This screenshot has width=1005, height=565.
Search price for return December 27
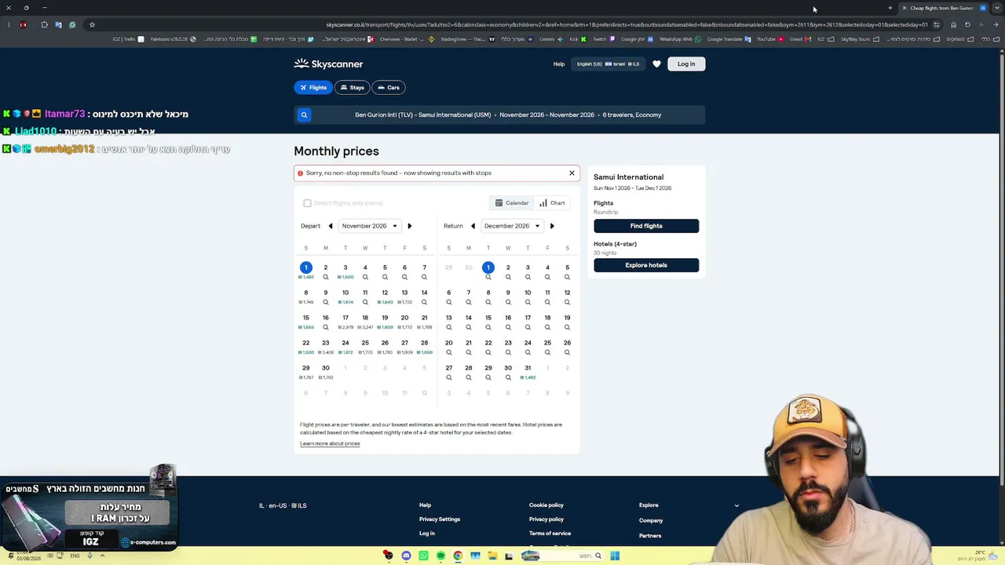(x=449, y=377)
